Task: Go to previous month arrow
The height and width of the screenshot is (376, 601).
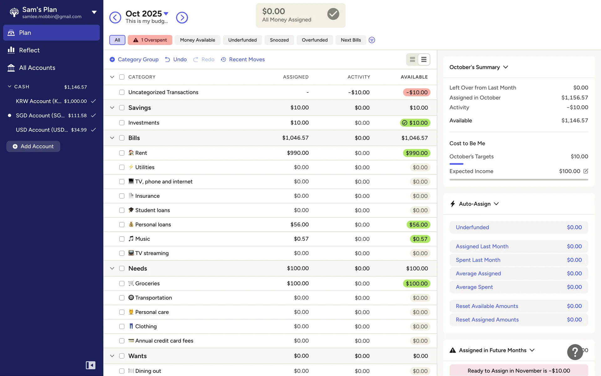Action: click(115, 18)
